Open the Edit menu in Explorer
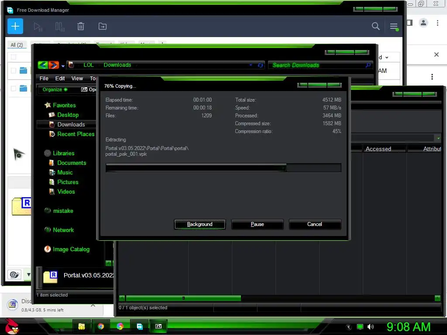This screenshot has height=335, width=447. click(60, 79)
